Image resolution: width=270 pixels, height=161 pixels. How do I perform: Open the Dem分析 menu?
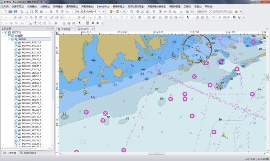[103, 7]
